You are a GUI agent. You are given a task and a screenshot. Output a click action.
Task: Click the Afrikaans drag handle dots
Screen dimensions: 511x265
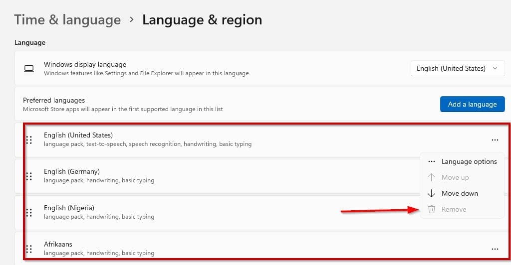(x=29, y=249)
